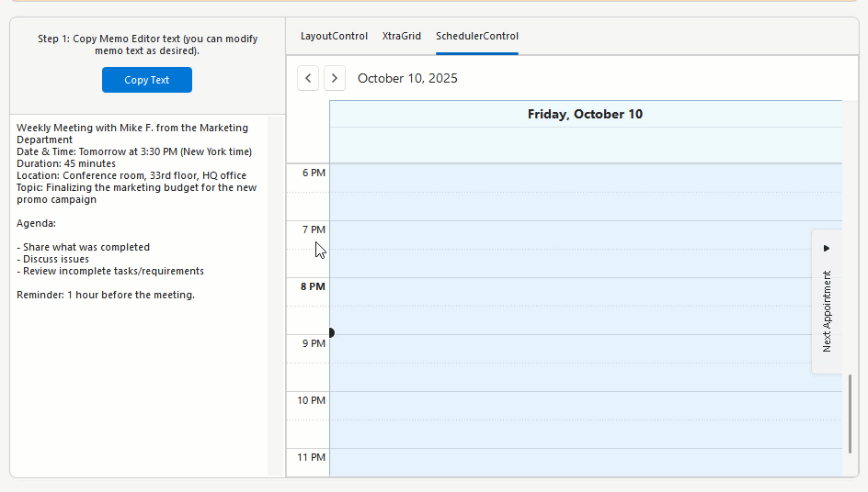This screenshot has width=868, height=492.
Task: Click the Friday, October 10 day header
Action: pyautogui.click(x=585, y=114)
